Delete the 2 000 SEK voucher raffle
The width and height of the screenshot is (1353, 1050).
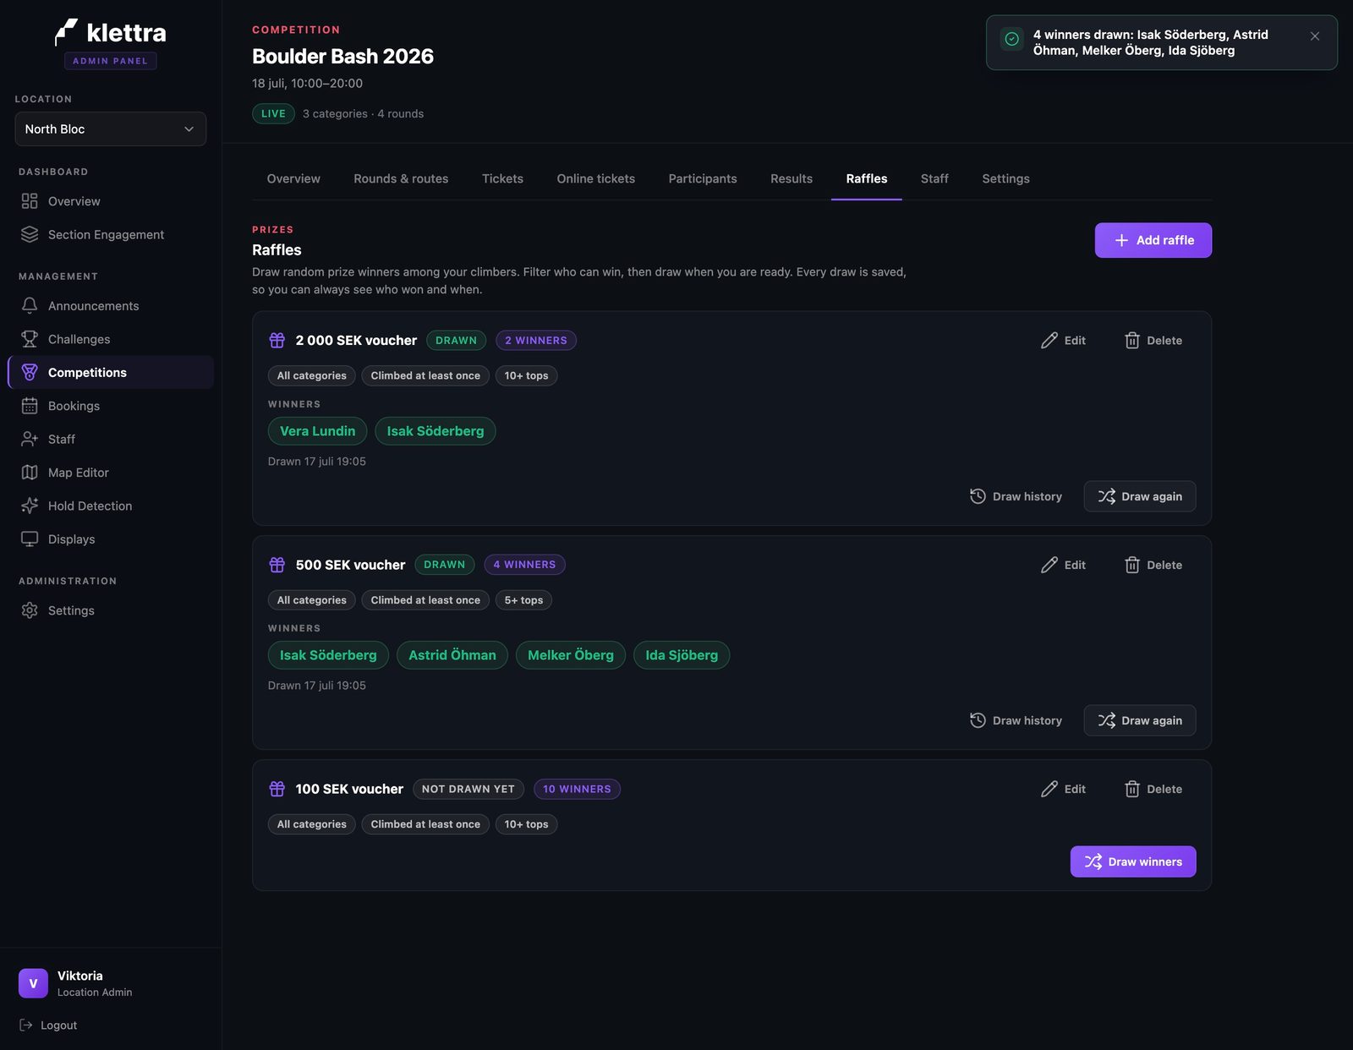click(1153, 340)
